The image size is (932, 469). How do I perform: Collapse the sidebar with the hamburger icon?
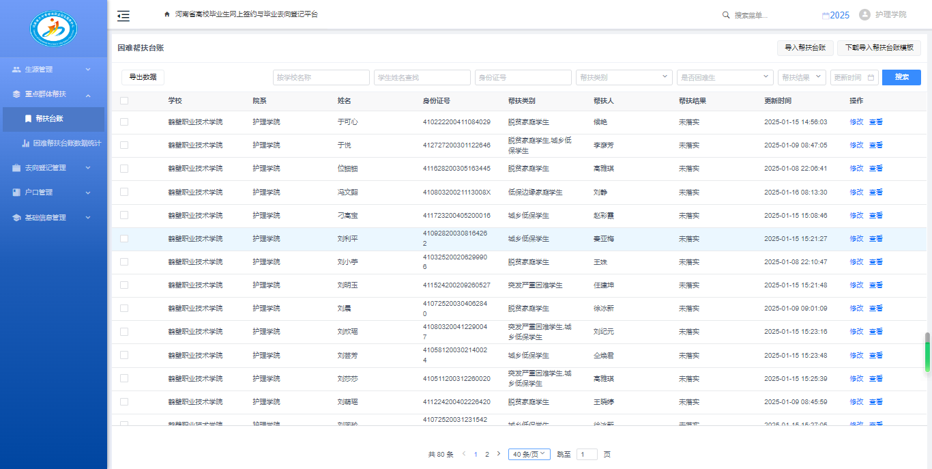point(123,15)
